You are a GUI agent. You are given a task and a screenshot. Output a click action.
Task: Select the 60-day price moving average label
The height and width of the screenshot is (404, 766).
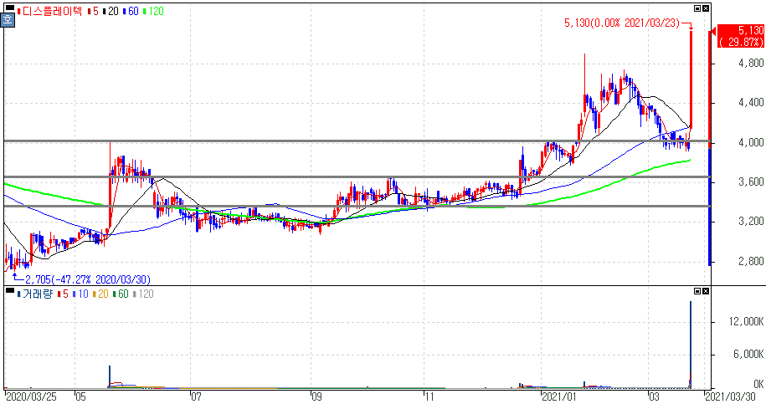131,11
